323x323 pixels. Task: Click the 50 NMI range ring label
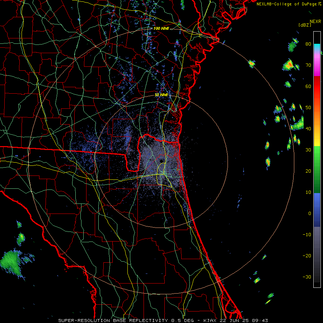pyautogui.click(x=161, y=95)
